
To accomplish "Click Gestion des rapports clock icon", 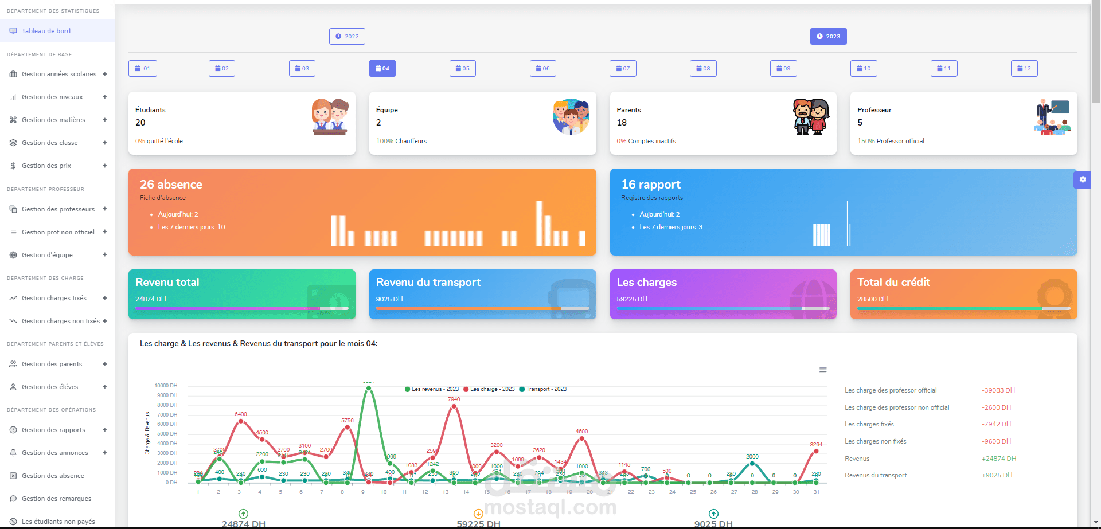I will click(x=13, y=430).
